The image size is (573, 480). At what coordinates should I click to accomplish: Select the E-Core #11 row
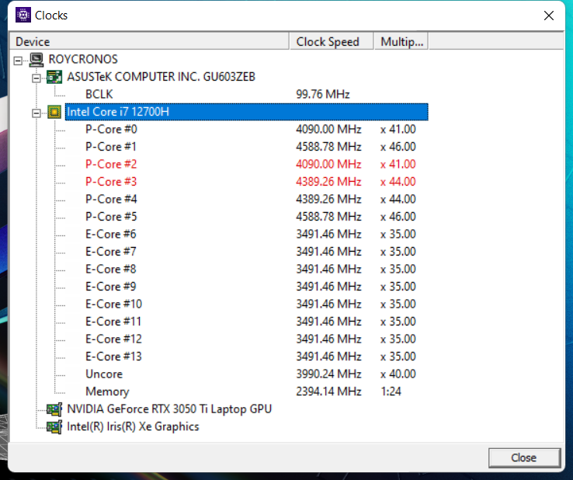(x=113, y=322)
